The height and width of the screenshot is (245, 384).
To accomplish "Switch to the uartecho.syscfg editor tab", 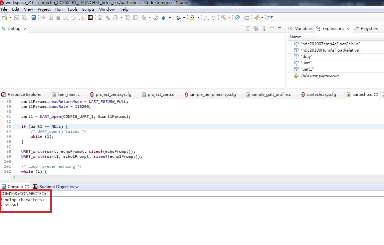I will coord(321,95).
